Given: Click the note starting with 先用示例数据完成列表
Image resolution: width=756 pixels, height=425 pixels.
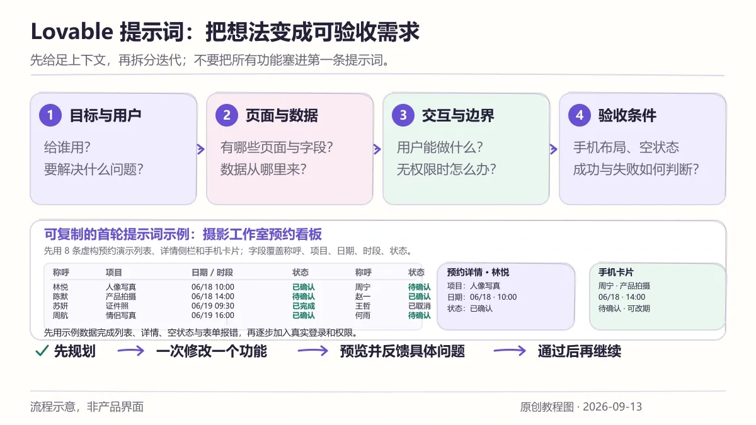Looking at the screenshot, I should (200, 333).
